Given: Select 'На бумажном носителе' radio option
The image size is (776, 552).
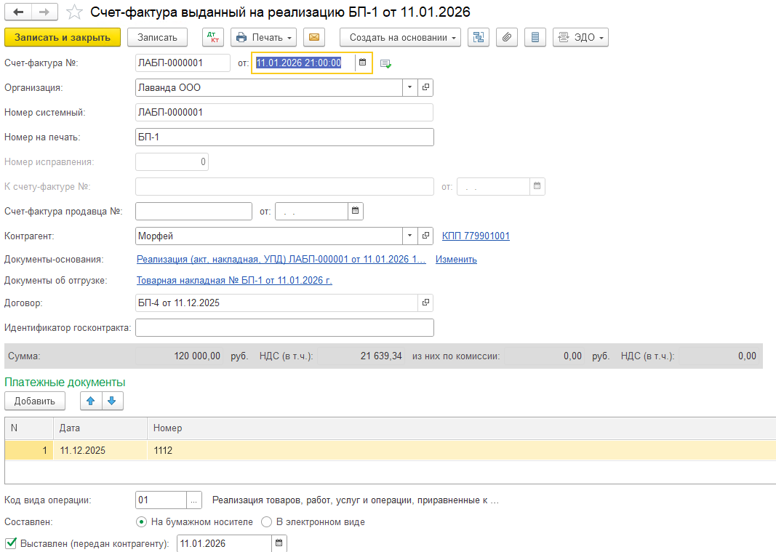Looking at the screenshot, I should (141, 521).
